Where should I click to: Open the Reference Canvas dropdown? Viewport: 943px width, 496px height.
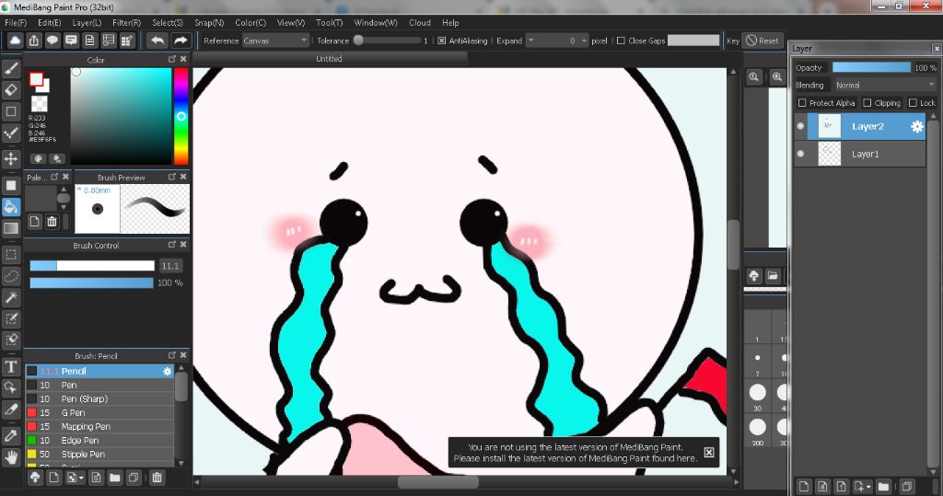[x=276, y=40]
